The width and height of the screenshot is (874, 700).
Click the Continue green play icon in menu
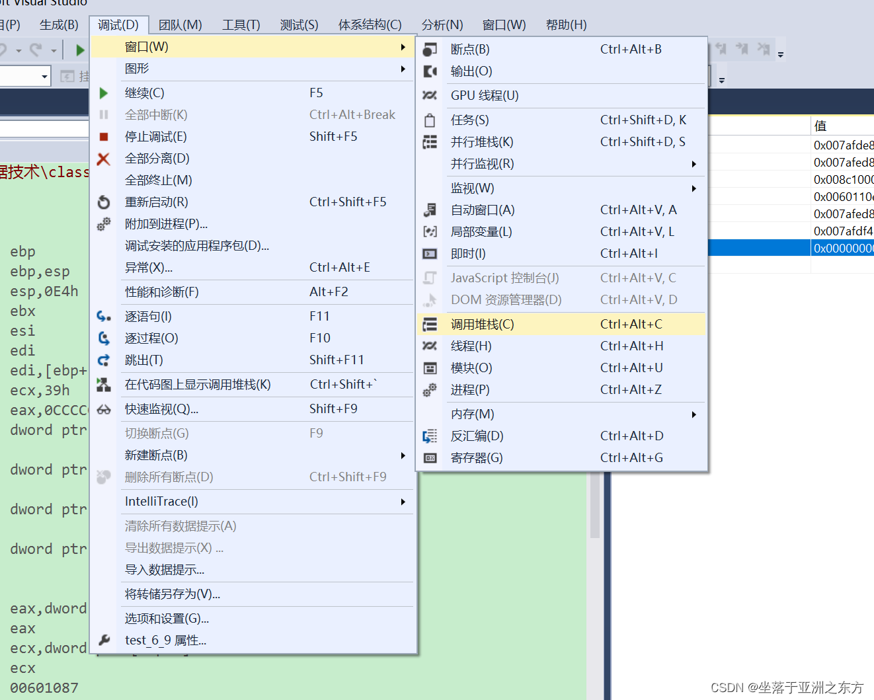103,93
